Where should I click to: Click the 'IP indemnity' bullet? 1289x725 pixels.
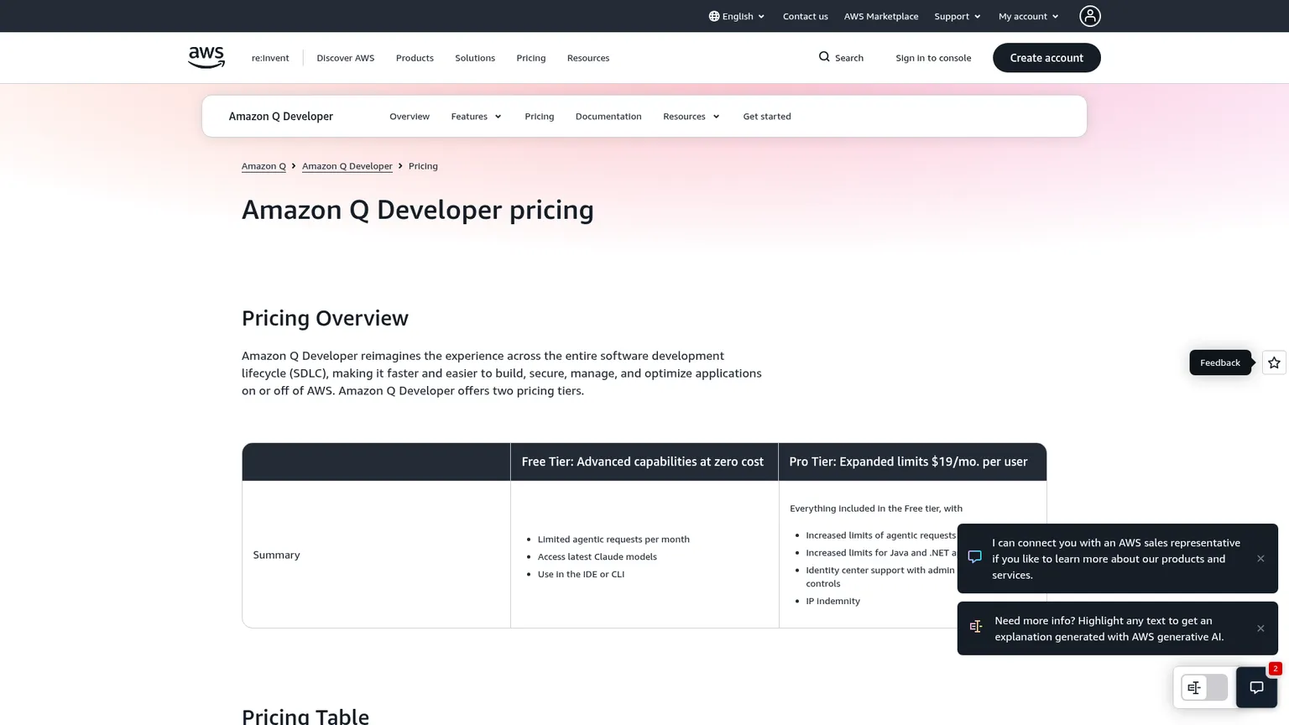(x=832, y=601)
